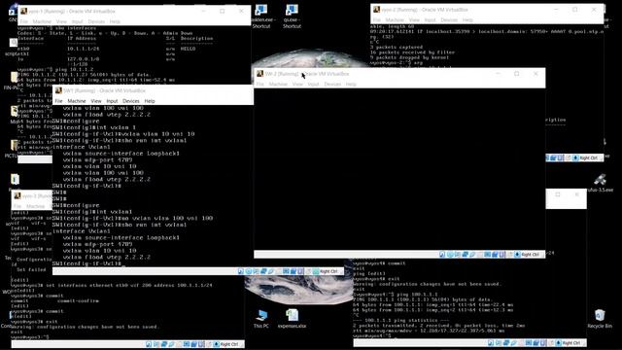Screen dimensions: 622x350
Task: Click Right Ctrl label in bottom-right vyos-4 status bar
Action: coord(571,343)
